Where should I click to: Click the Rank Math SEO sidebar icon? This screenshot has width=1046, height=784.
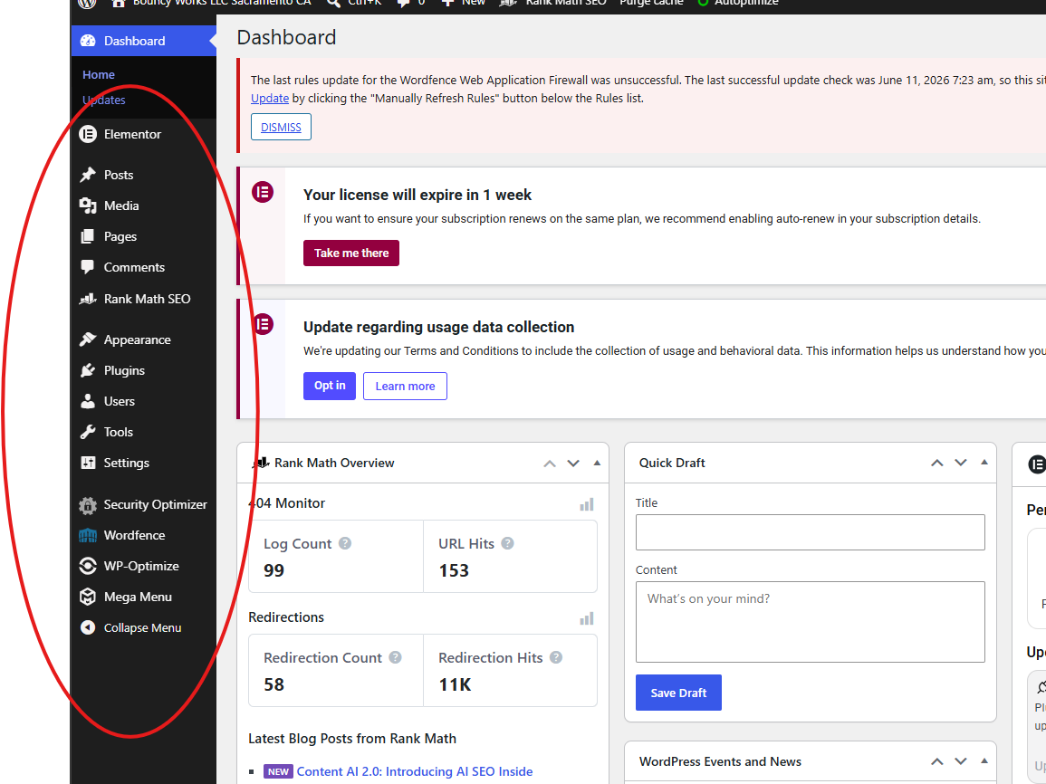coord(88,299)
